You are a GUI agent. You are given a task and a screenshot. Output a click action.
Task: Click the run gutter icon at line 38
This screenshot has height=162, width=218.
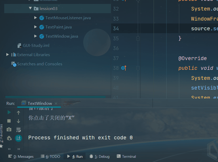click(123, 68)
